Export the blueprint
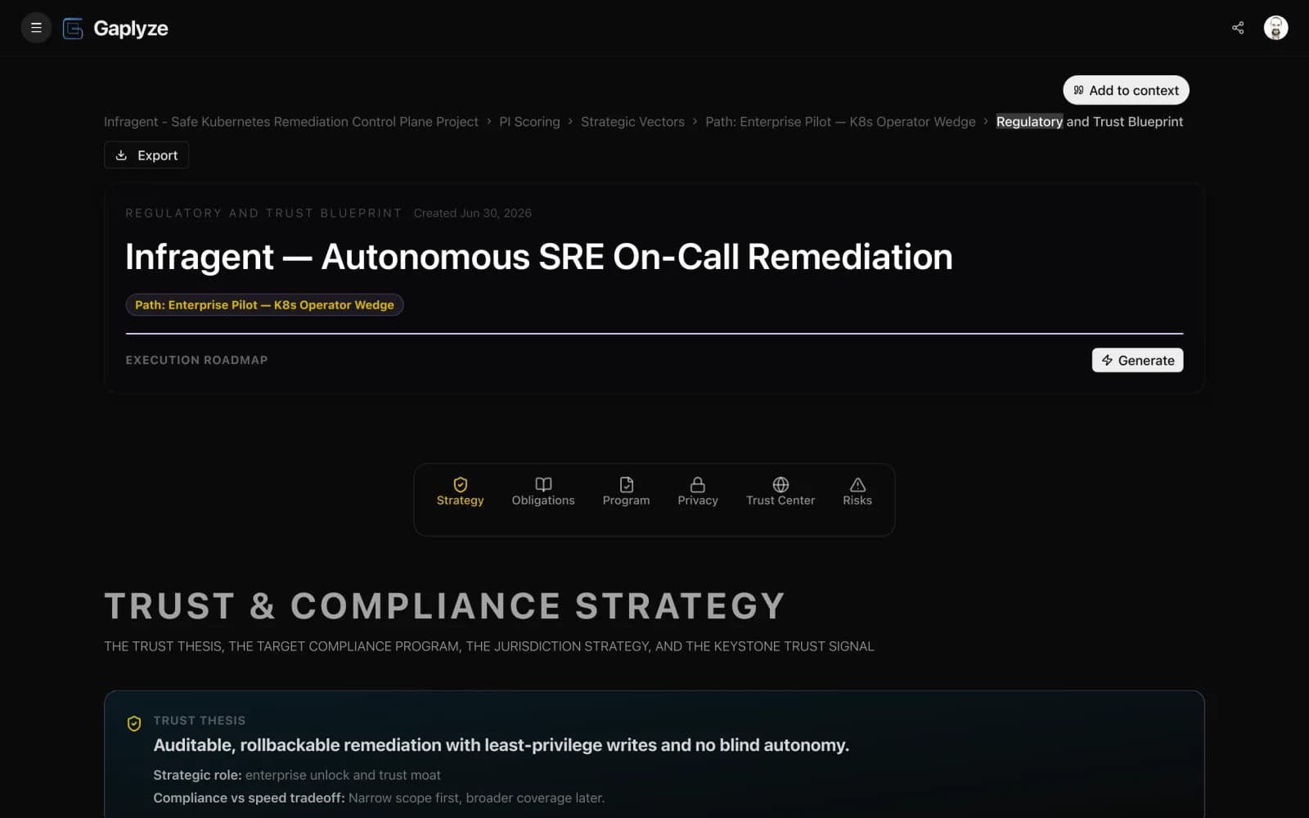The width and height of the screenshot is (1309, 818). click(146, 155)
